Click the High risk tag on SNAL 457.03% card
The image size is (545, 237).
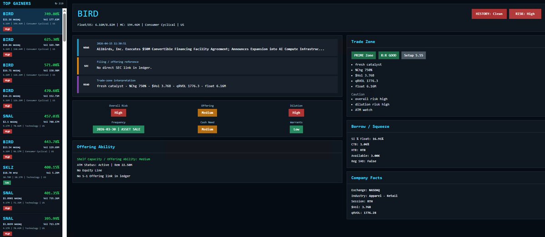pos(8,131)
